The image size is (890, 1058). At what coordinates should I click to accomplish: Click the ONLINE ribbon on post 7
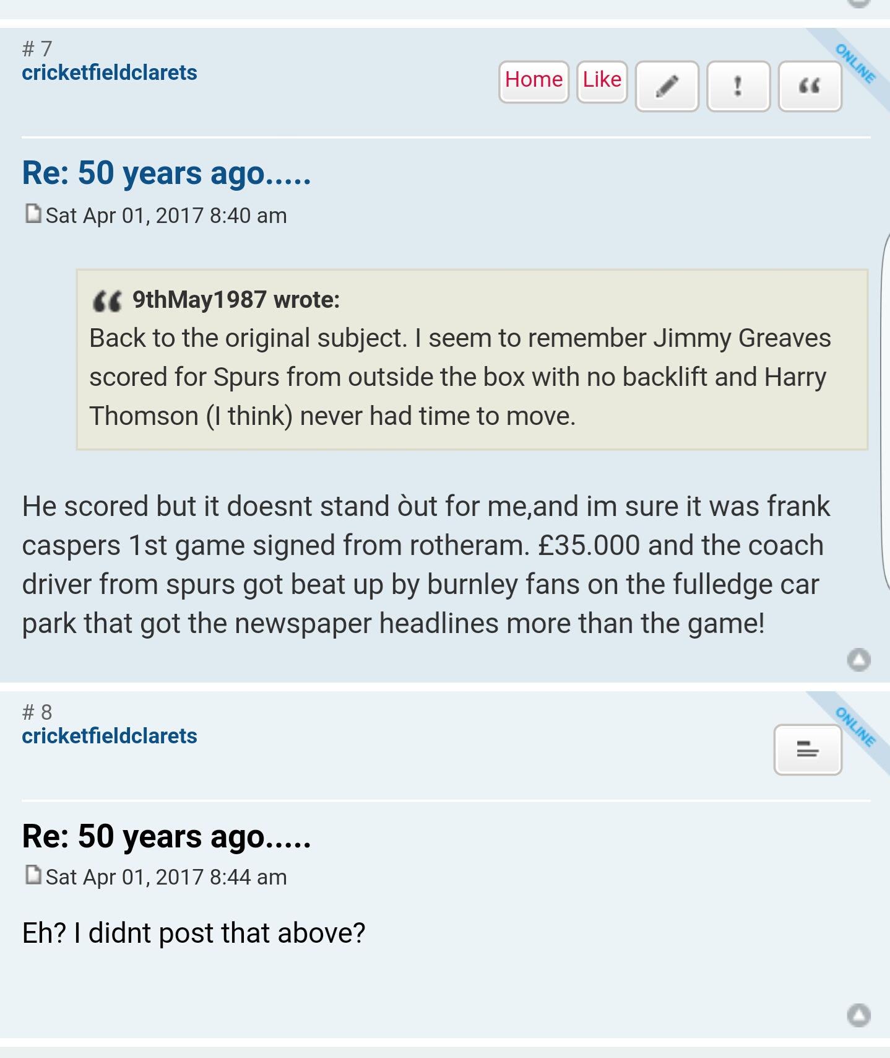tap(855, 64)
